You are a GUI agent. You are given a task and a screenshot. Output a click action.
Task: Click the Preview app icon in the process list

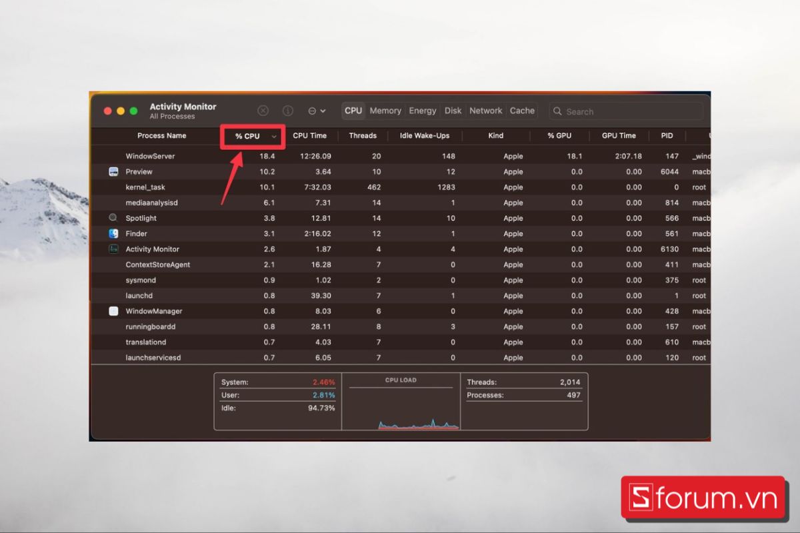pyautogui.click(x=113, y=171)
